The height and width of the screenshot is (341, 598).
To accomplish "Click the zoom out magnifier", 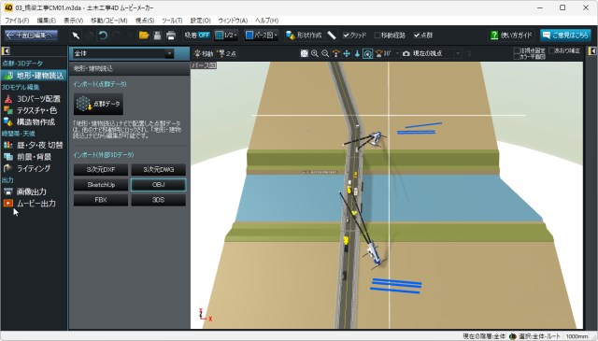I will [x=325, y=54].
